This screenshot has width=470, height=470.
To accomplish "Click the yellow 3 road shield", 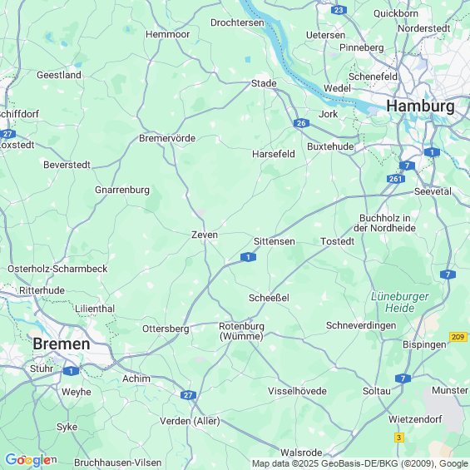I will pyautogui.click(x=398, y=438).
